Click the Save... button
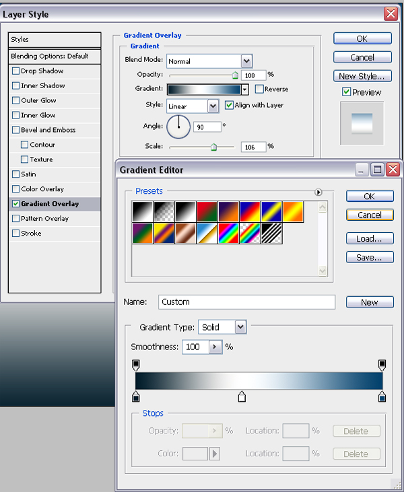 [370, 257]
